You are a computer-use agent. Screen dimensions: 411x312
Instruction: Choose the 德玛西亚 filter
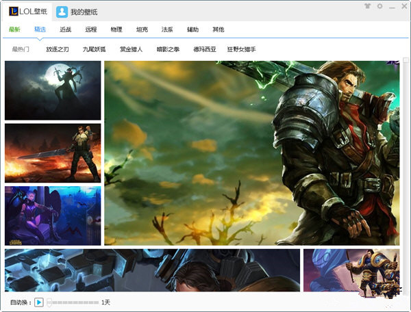pyautogui.click(x=204, y=49)
